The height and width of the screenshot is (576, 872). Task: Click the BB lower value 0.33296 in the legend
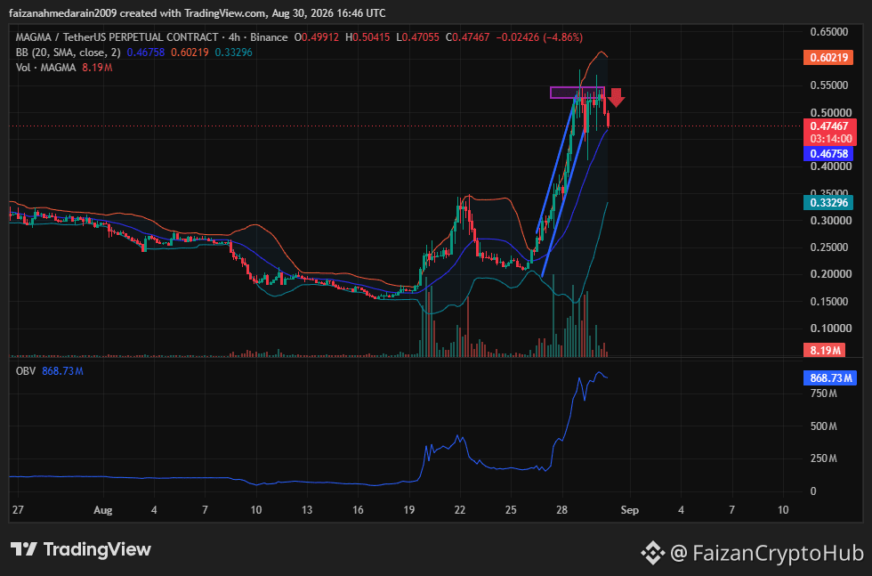(x=233, y=53)
